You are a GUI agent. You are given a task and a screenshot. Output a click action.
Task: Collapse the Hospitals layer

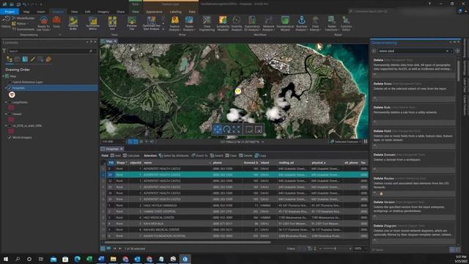6,88
